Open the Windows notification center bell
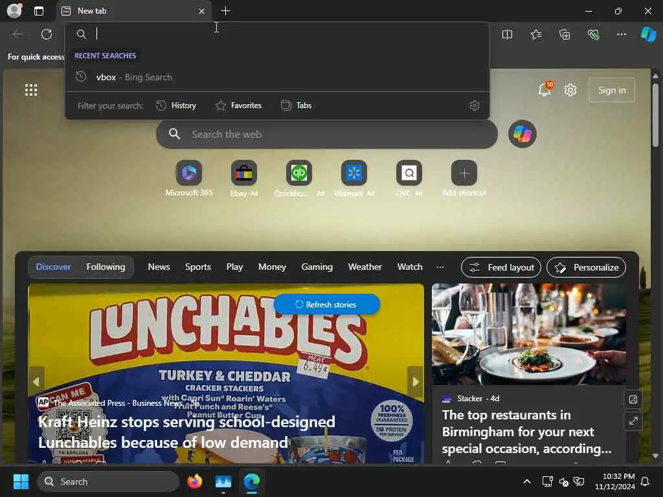Screen dimensions: 663x497 [646, 481]
